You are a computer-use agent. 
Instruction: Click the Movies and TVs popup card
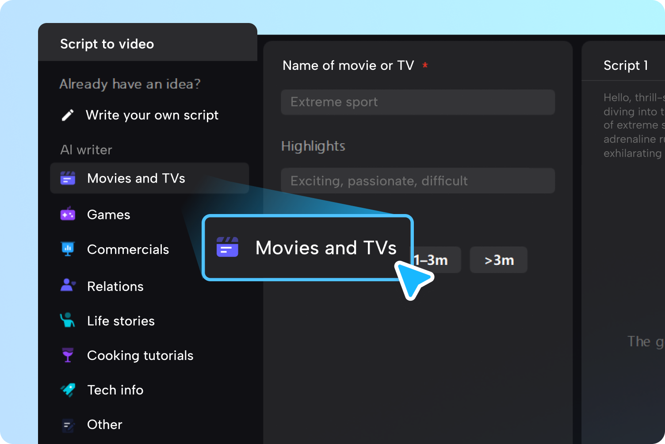(308, 248)
